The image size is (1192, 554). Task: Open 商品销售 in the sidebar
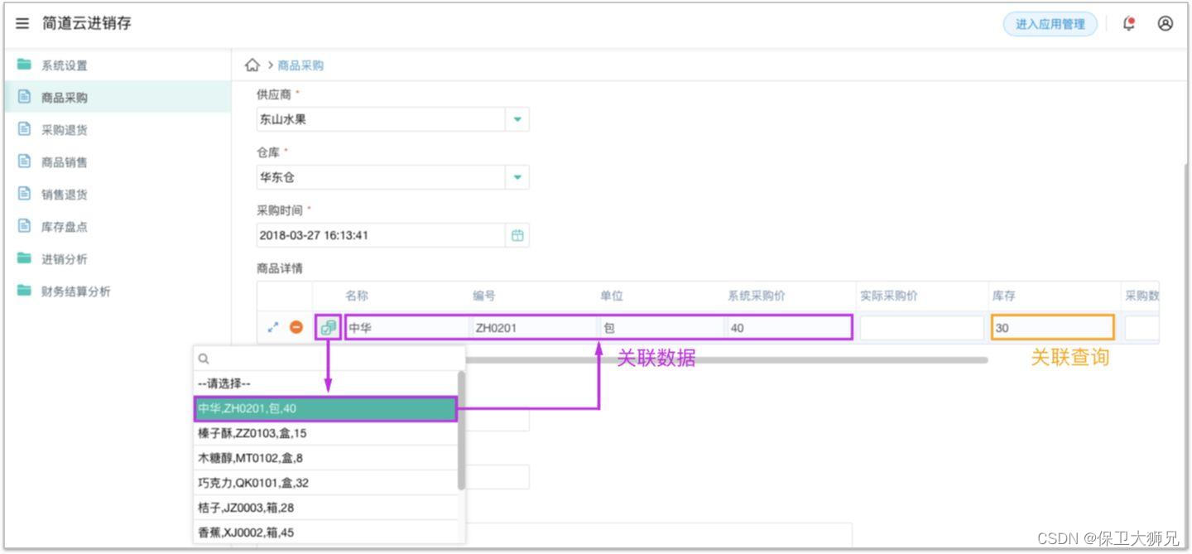65,162
